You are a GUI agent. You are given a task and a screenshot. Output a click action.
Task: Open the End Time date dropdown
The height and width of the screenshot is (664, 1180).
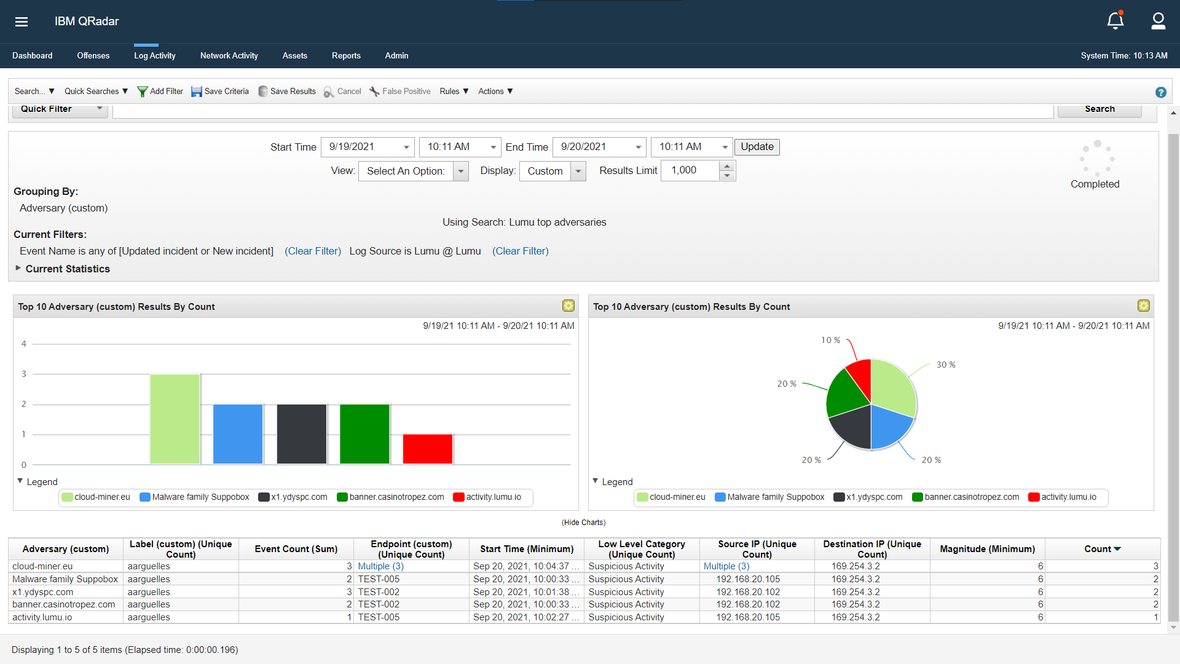[638, 148]
